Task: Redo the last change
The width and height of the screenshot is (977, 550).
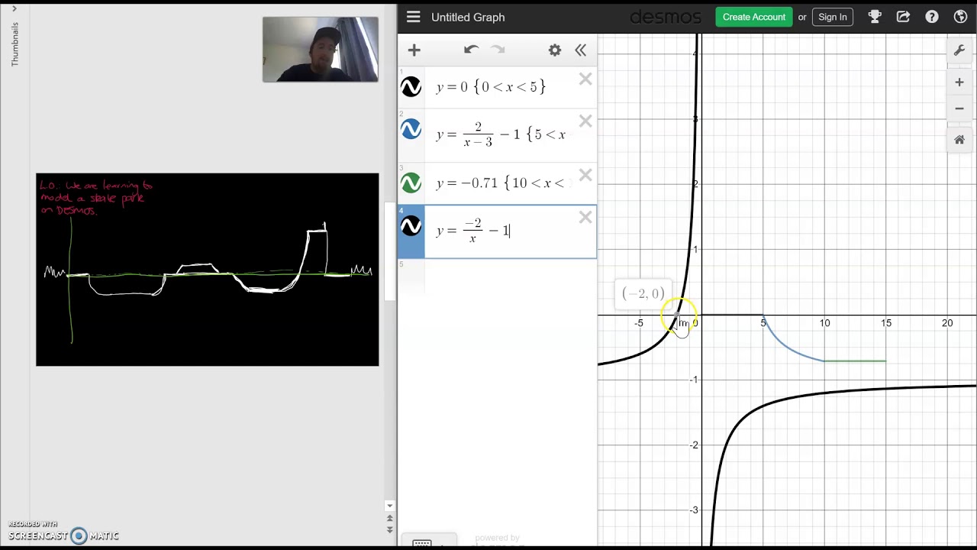Action: pos(498,50)
